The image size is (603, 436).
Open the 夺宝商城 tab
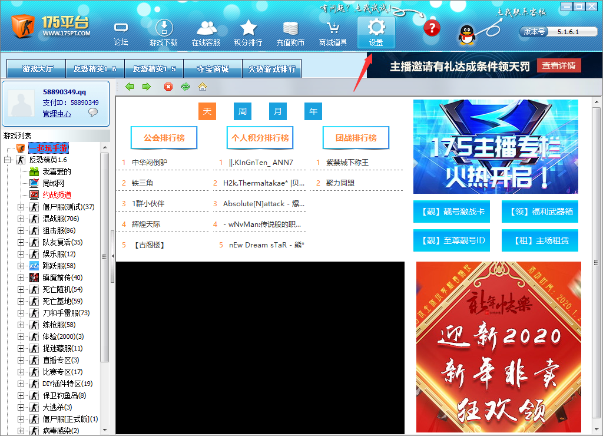coord(213,68)
